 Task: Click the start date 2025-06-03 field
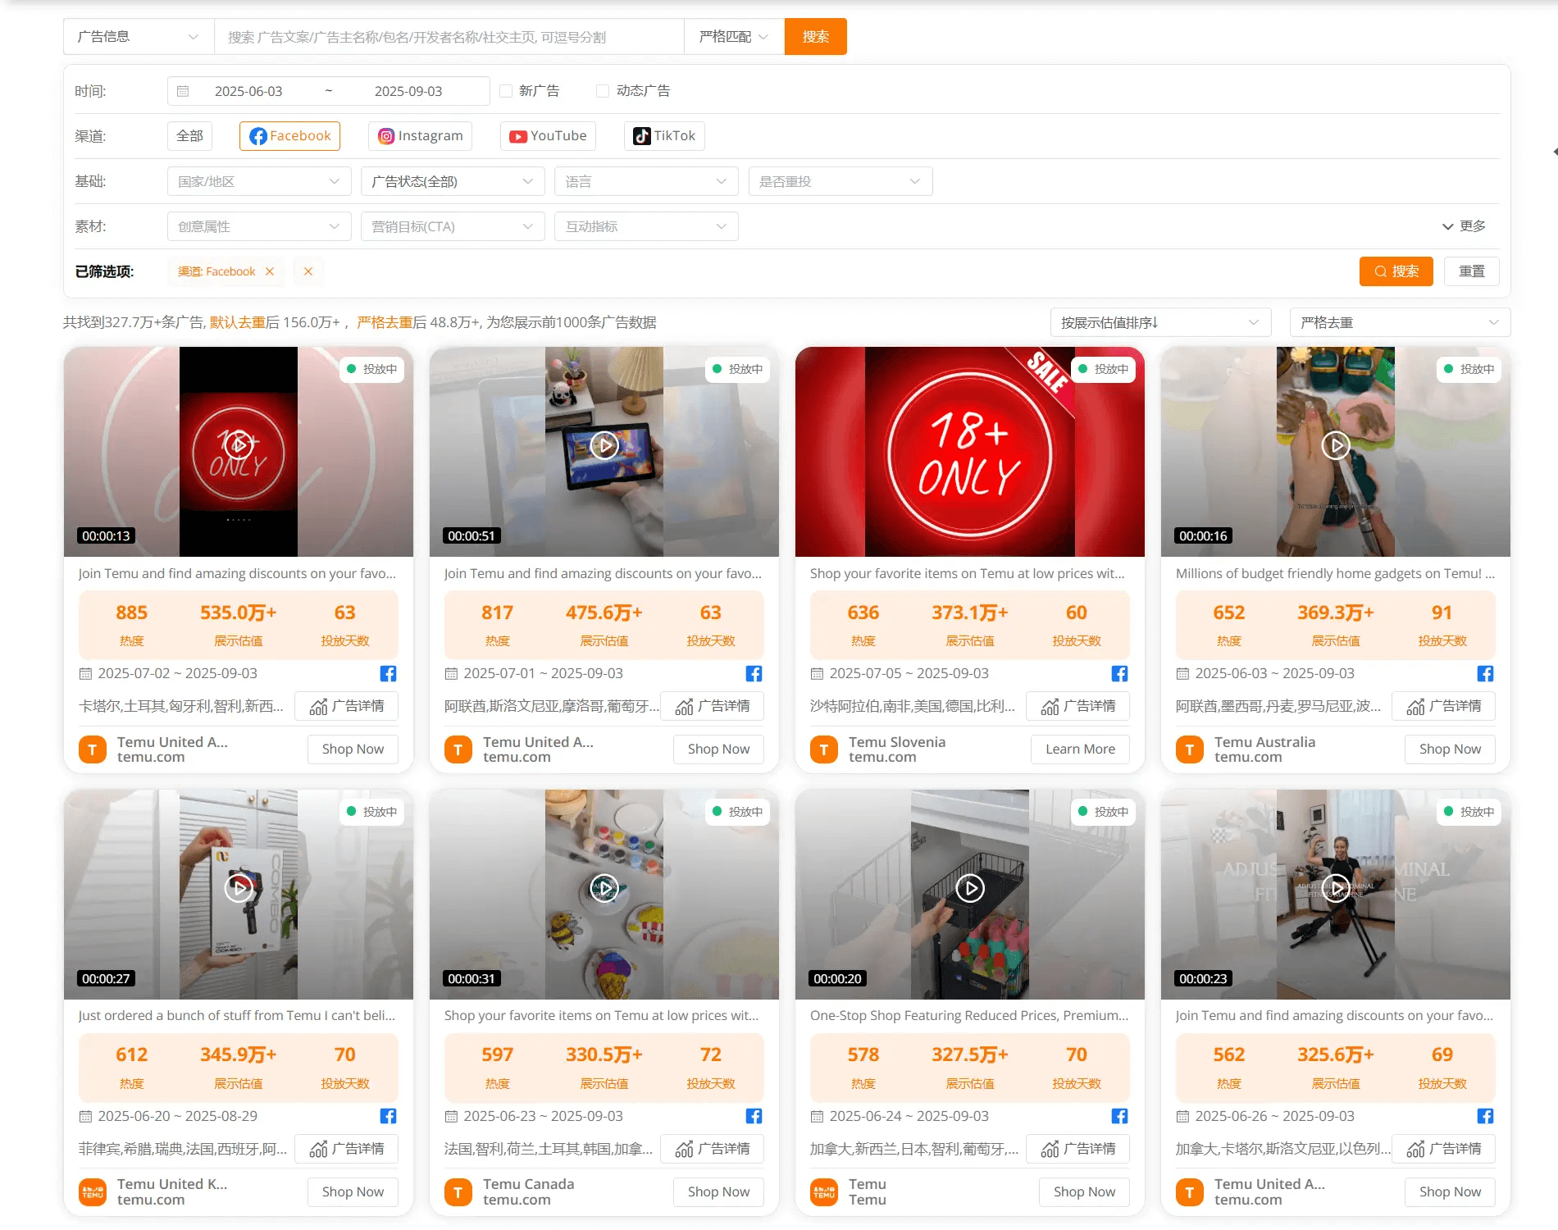[248, 91]
